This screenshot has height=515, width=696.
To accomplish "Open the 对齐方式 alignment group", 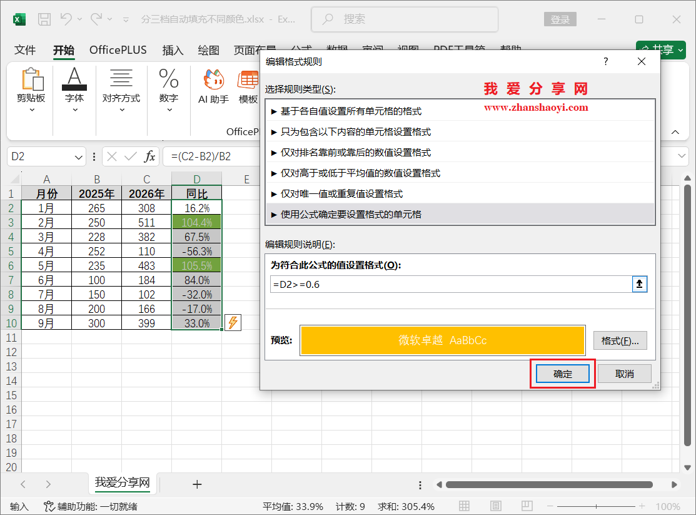I will (x=121, y=91).
